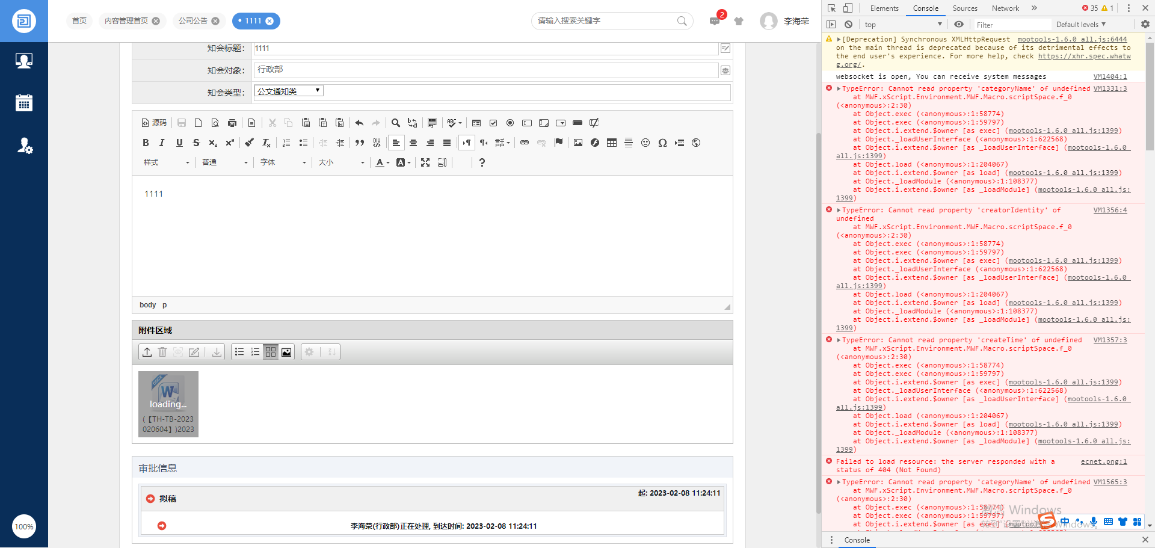1155x548 pixels.
Task: Switch to the 首页 tab
Action: click(79, 21)
